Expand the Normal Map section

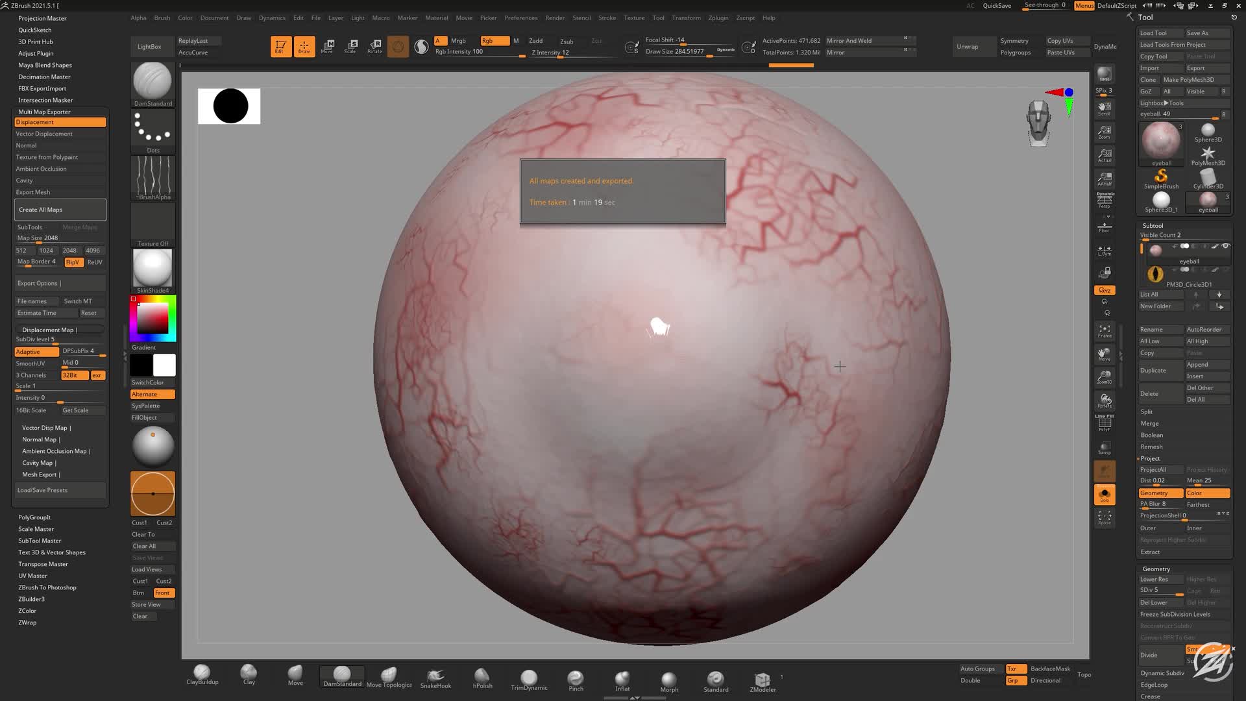click(x=41, y=439)
